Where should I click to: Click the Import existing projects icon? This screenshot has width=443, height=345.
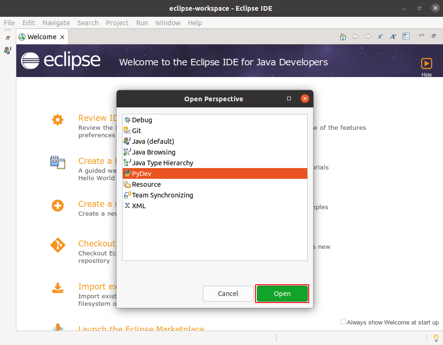[58, 288]
